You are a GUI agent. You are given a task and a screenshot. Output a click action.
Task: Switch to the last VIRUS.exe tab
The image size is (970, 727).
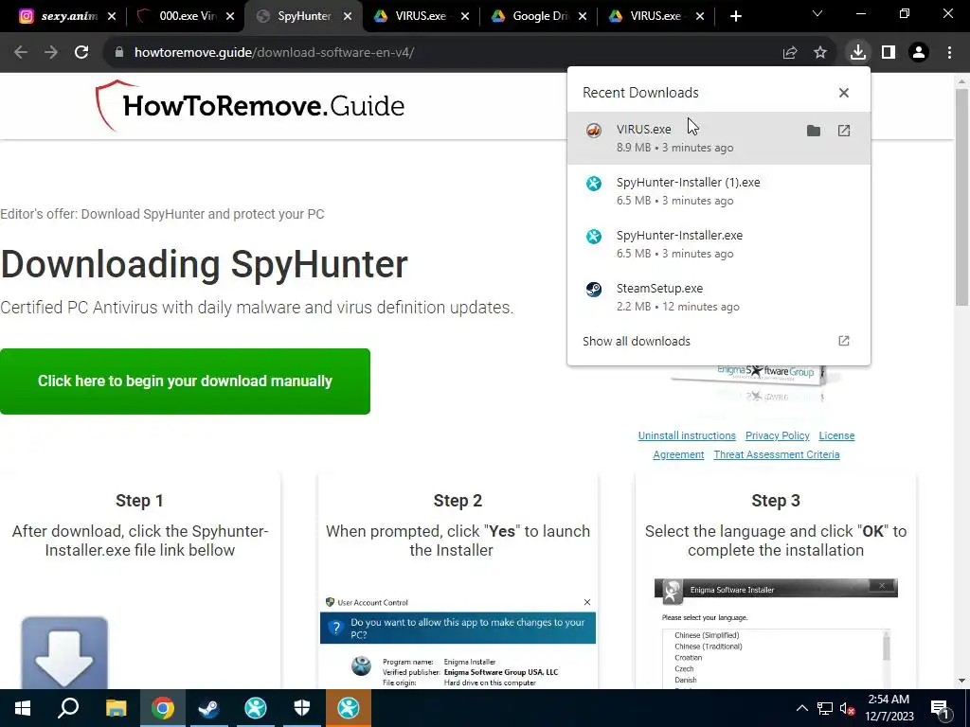[x=656, y=16]
